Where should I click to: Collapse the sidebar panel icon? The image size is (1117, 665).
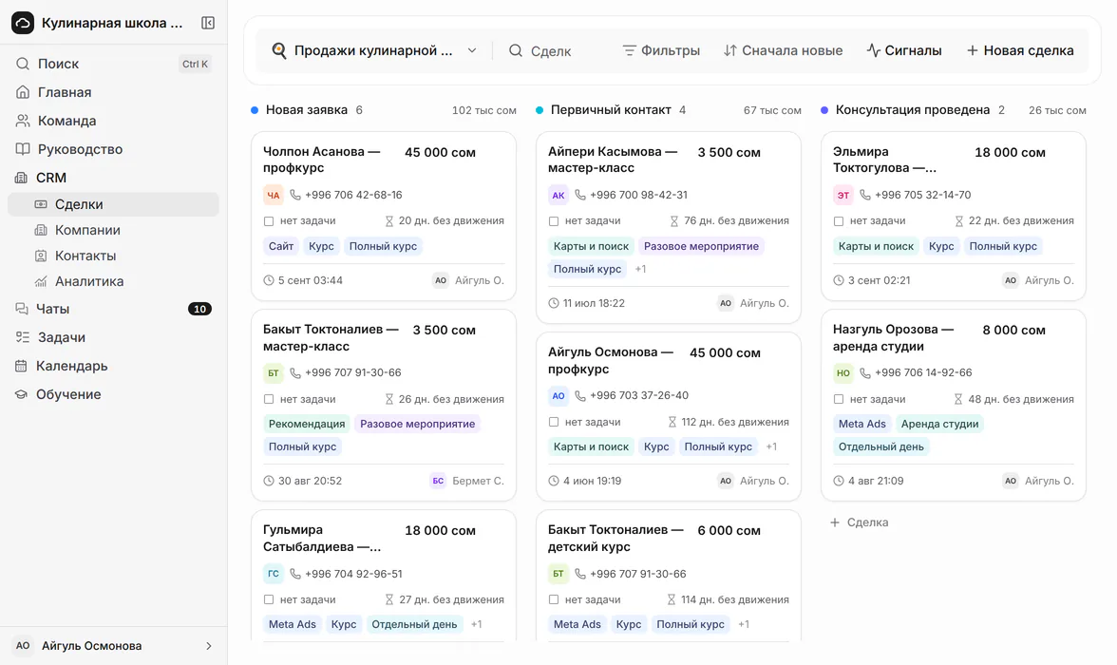208,23
